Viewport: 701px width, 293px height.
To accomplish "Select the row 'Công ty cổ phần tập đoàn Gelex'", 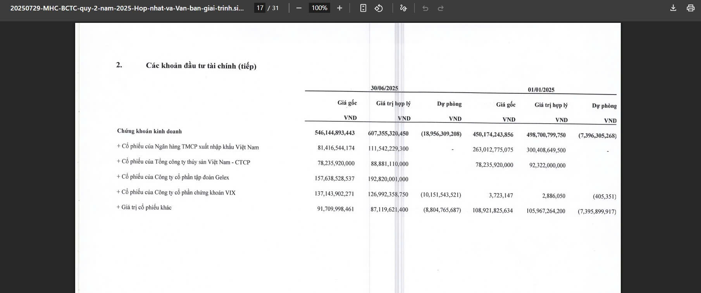I will (173, 177).
